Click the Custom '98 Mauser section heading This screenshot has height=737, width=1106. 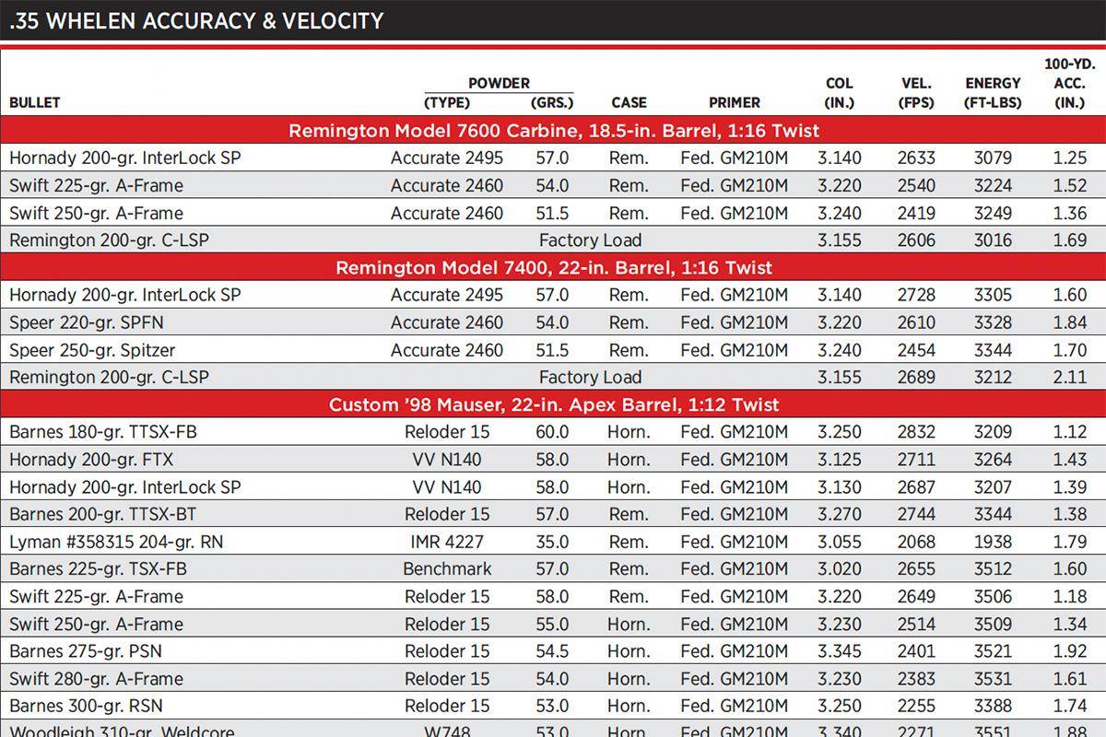(553, 404)
